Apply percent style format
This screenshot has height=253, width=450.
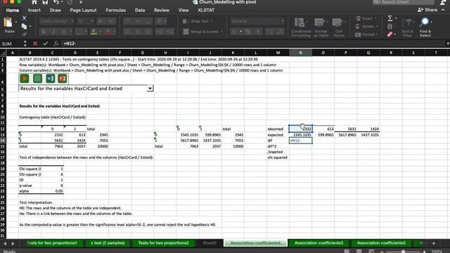pyautogui.click(x=247, y=32)
